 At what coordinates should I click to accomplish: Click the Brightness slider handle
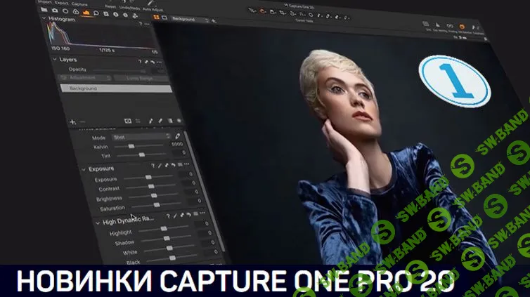pyautogui.click(x=154, y=195)
